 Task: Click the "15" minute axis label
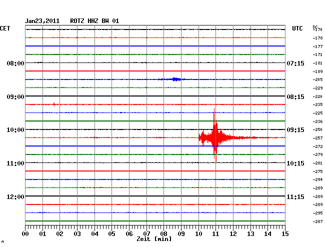pos(285,234)
